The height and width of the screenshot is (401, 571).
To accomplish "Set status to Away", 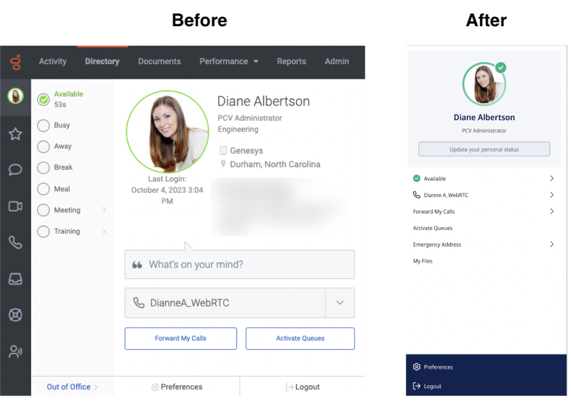I will 43,147.
